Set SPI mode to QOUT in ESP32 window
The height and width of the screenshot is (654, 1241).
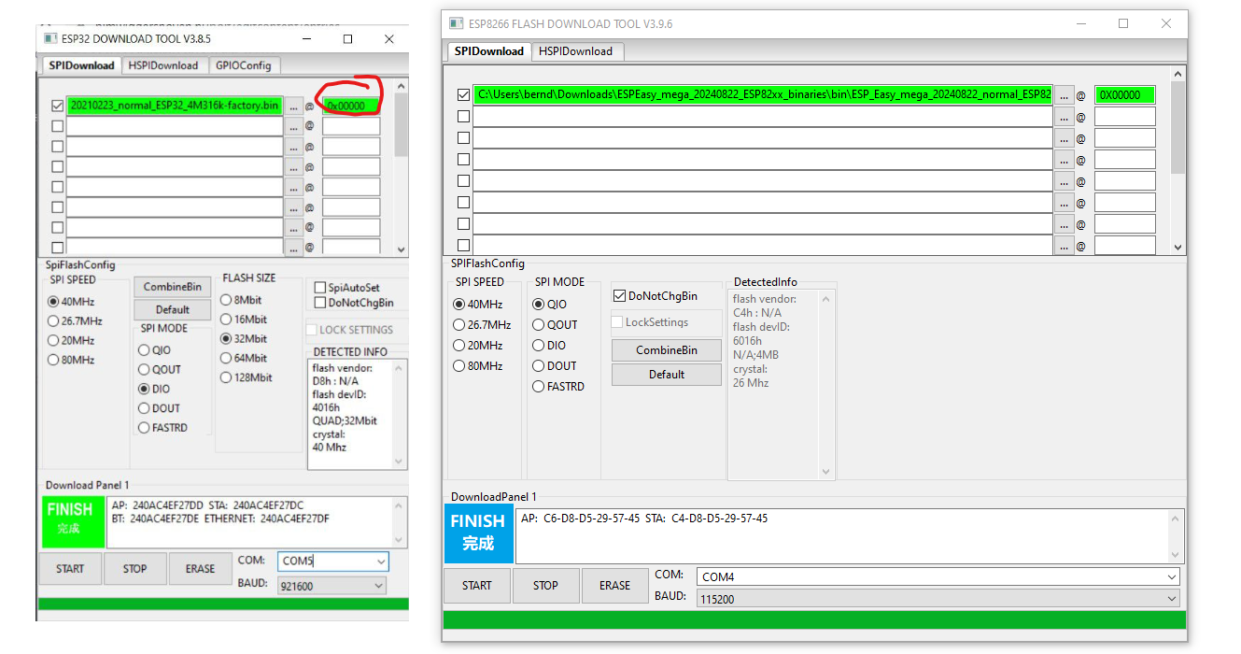pyautogui.click(x=144, y=370)
